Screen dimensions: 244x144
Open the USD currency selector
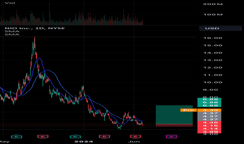[221, 28]
